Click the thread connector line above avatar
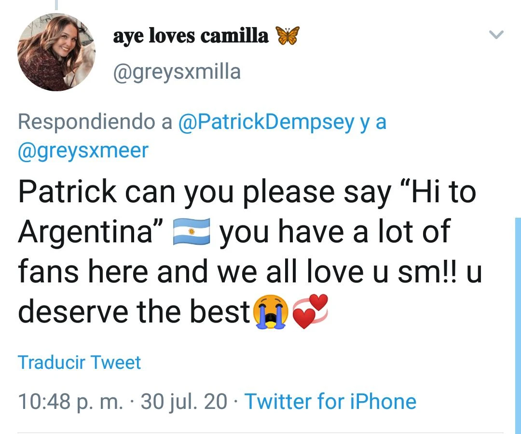Screen dimensions: 521x434 (x=56, y=5)
